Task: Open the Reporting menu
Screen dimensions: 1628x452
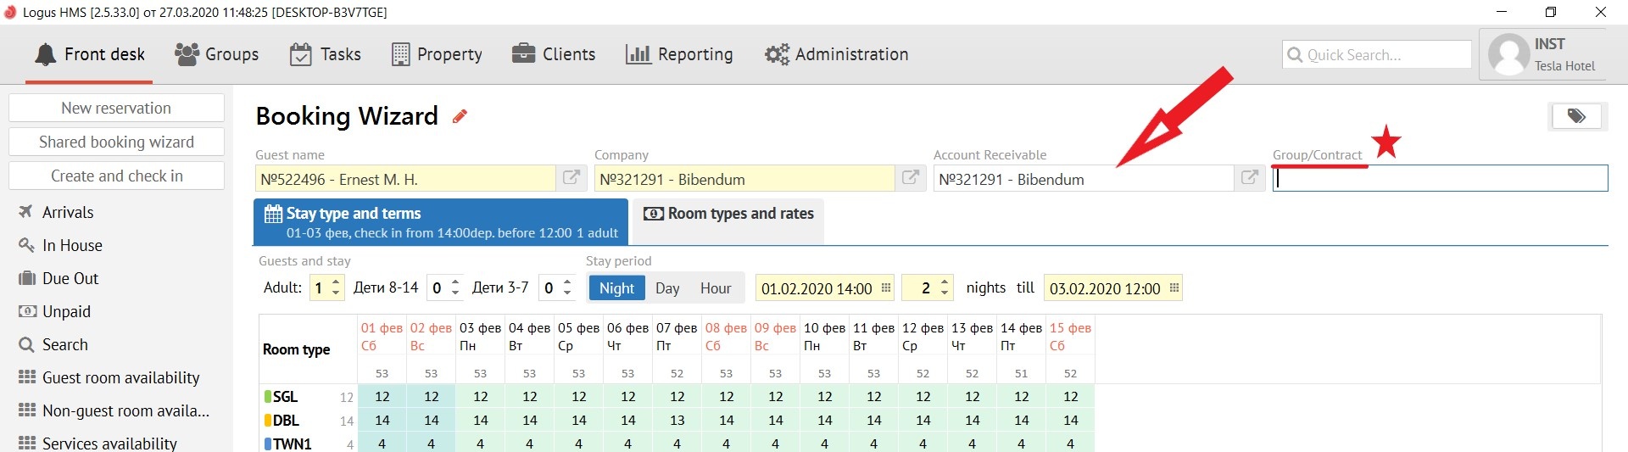Action: pos(679,54)
